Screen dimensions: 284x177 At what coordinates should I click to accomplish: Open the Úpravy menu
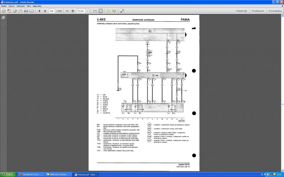(x=11, y=6)
